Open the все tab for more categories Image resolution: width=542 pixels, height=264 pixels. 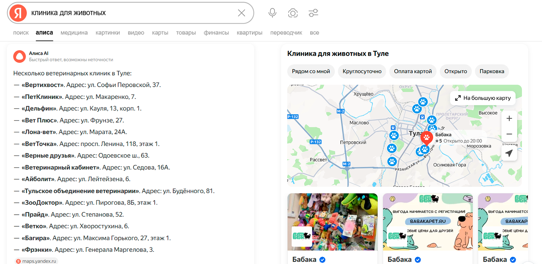point(314,33)
